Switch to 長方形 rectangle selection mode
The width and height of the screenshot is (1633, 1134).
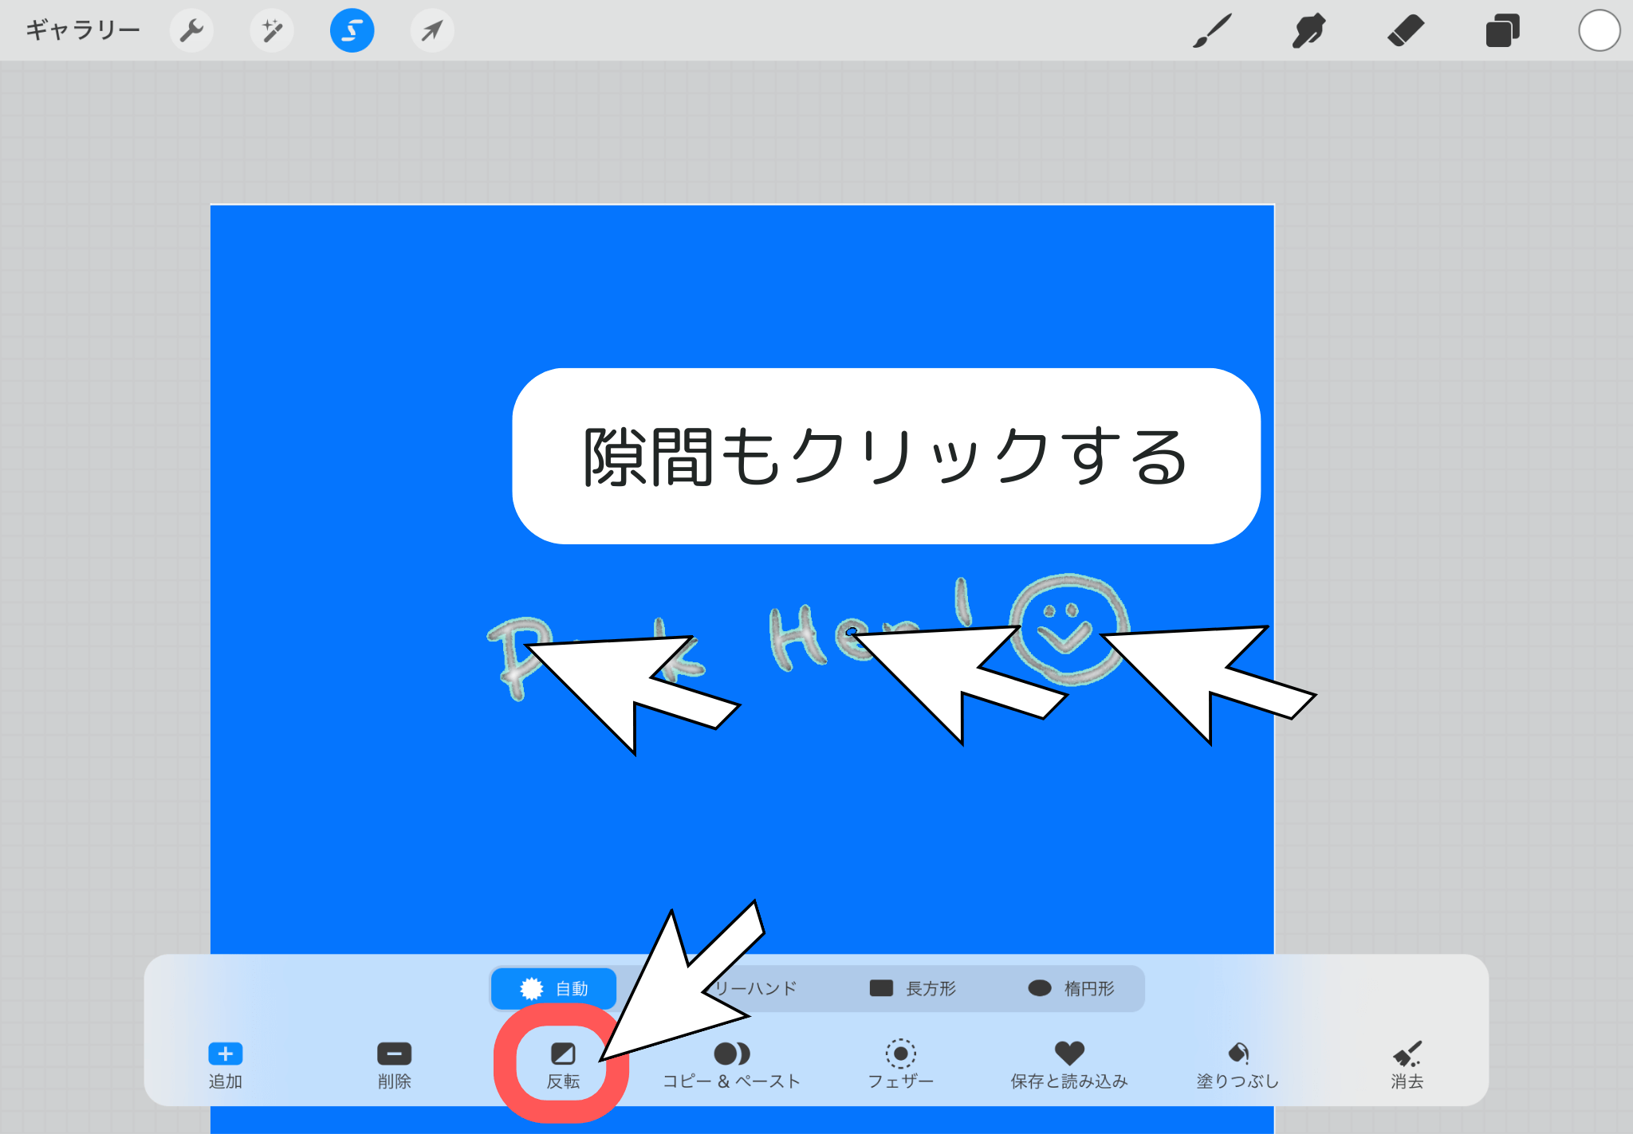tap(913, 988)
